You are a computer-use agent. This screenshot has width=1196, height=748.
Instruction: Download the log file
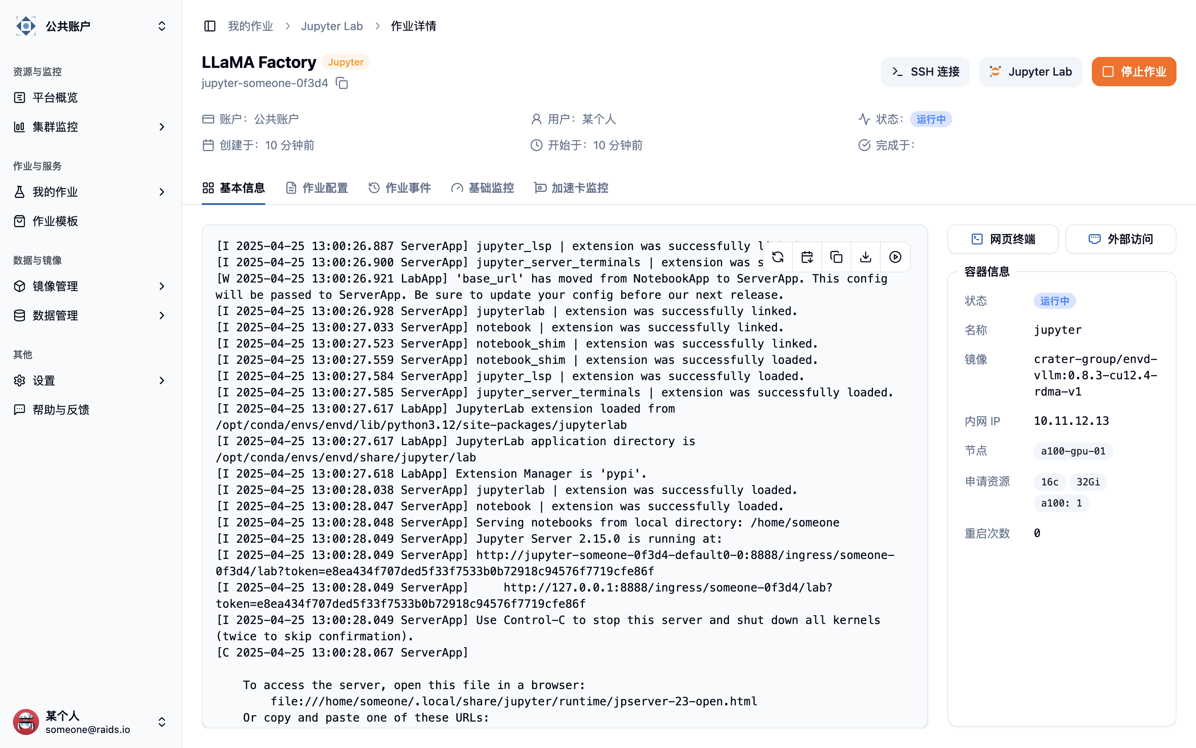pos(865,257)
